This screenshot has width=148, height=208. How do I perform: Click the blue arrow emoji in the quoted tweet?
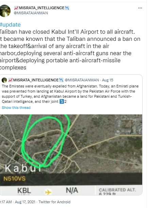[62, 101]
